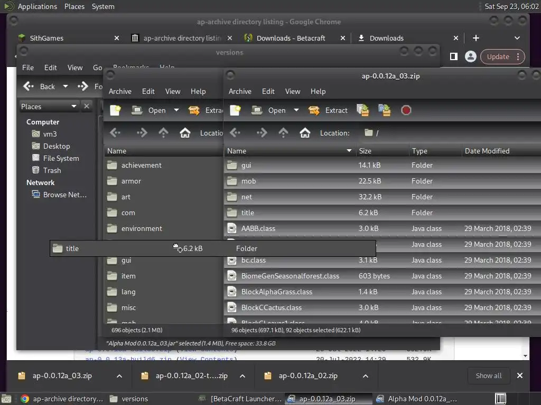The width and height of the screenshot is (541, 405).
Task: Click the Add folder icon in ap-0.0.12a_03.zip toolbar
Action: [385, 110]
